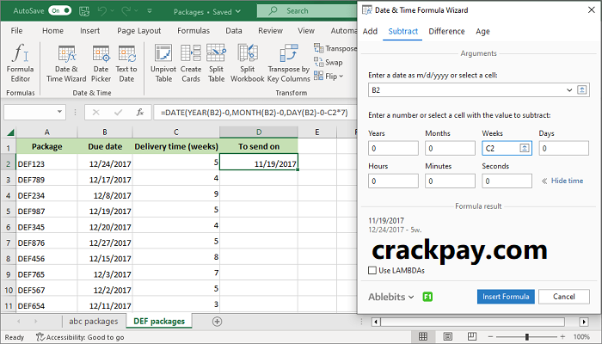This screenshot has height=344, width=602.
Task: Switch to Page Layout view icon
Action: [x=448, y=337]
